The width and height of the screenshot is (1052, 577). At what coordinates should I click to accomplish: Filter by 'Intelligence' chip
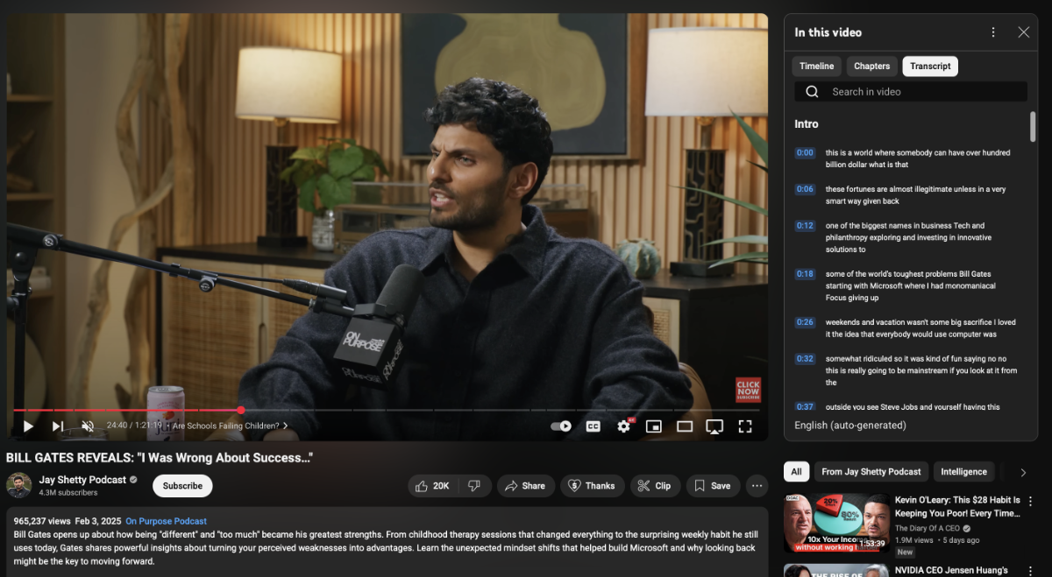point(963,472)
